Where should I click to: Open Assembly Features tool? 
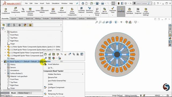click(81, 10)
